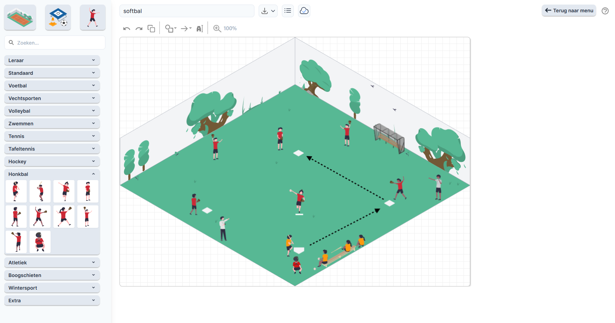
Task: Open the download options dropdown
Action: pos(268,11)
